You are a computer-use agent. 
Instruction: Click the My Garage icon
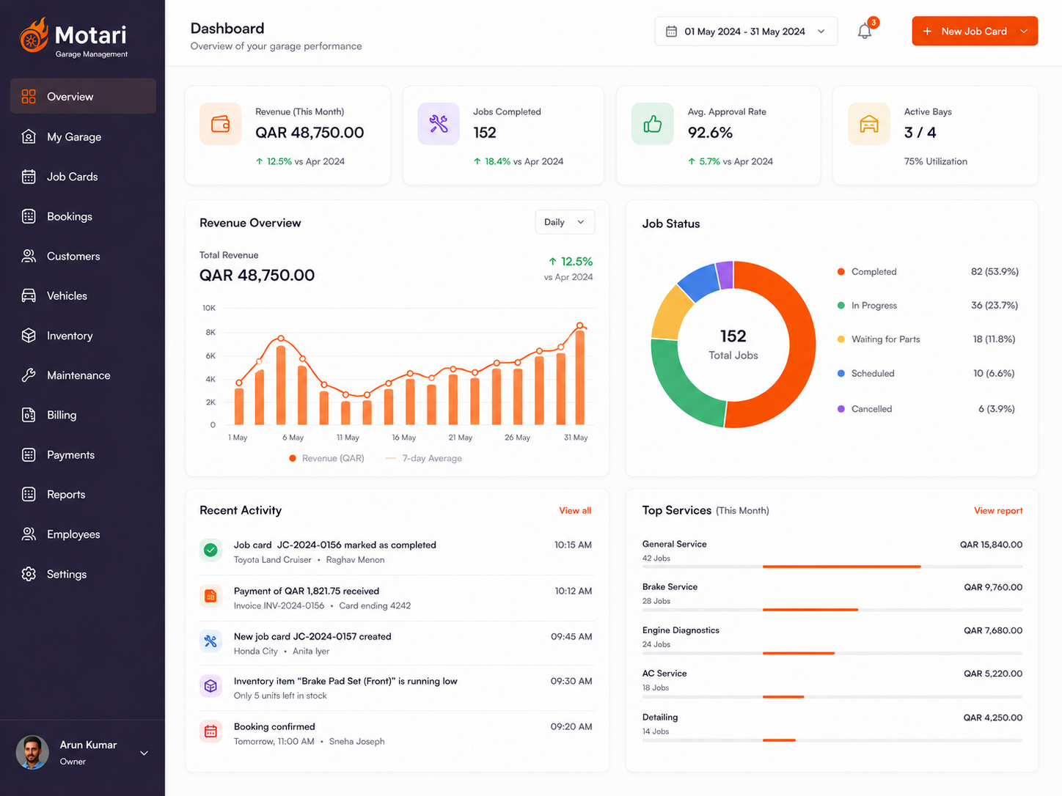point(29,136)
